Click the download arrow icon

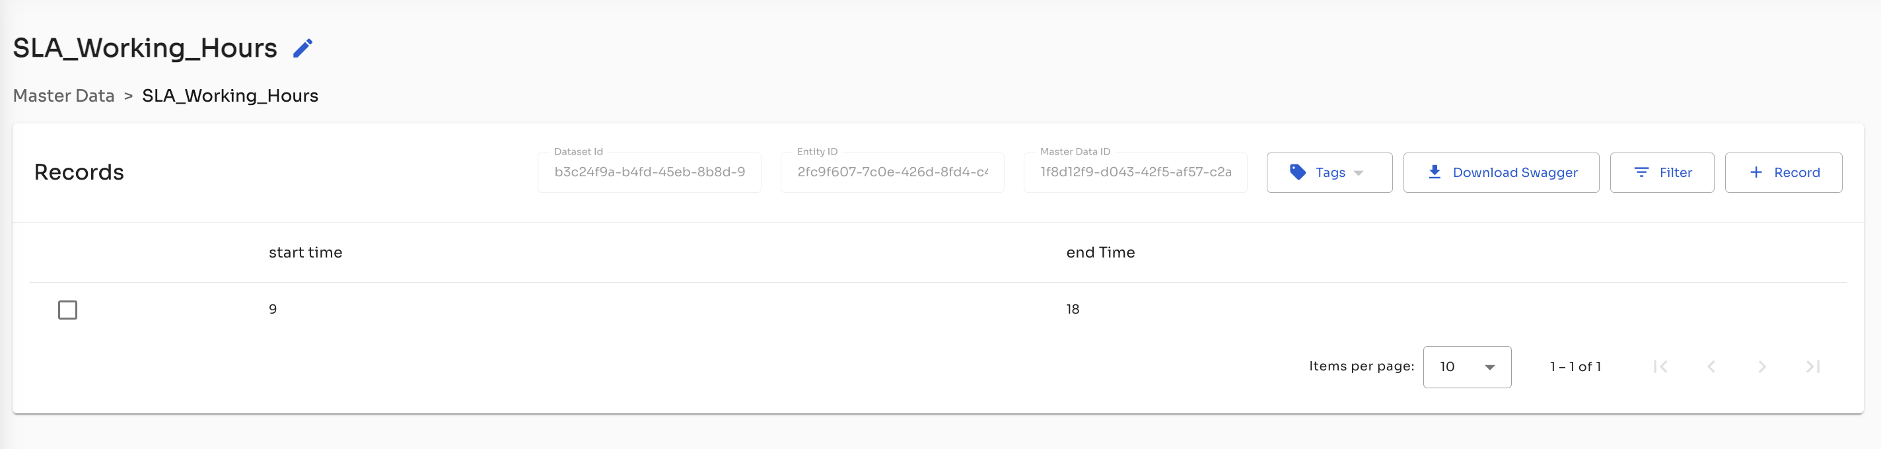point(1434,172)
